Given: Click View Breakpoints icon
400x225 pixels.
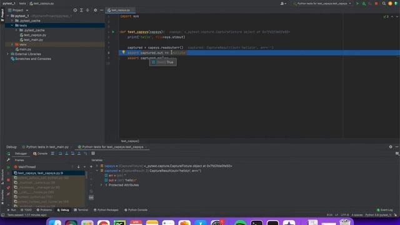Looking at the screenshot, I should click(8, 187).
